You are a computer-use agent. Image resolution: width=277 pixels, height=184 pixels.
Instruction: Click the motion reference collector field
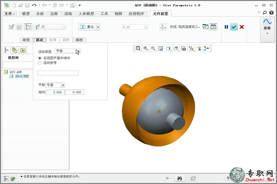click(x=58, y=73)
